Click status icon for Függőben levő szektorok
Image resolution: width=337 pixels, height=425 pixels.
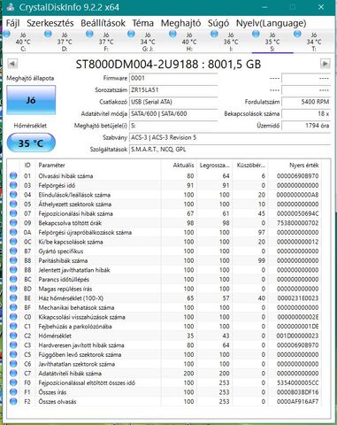(13, 354)
